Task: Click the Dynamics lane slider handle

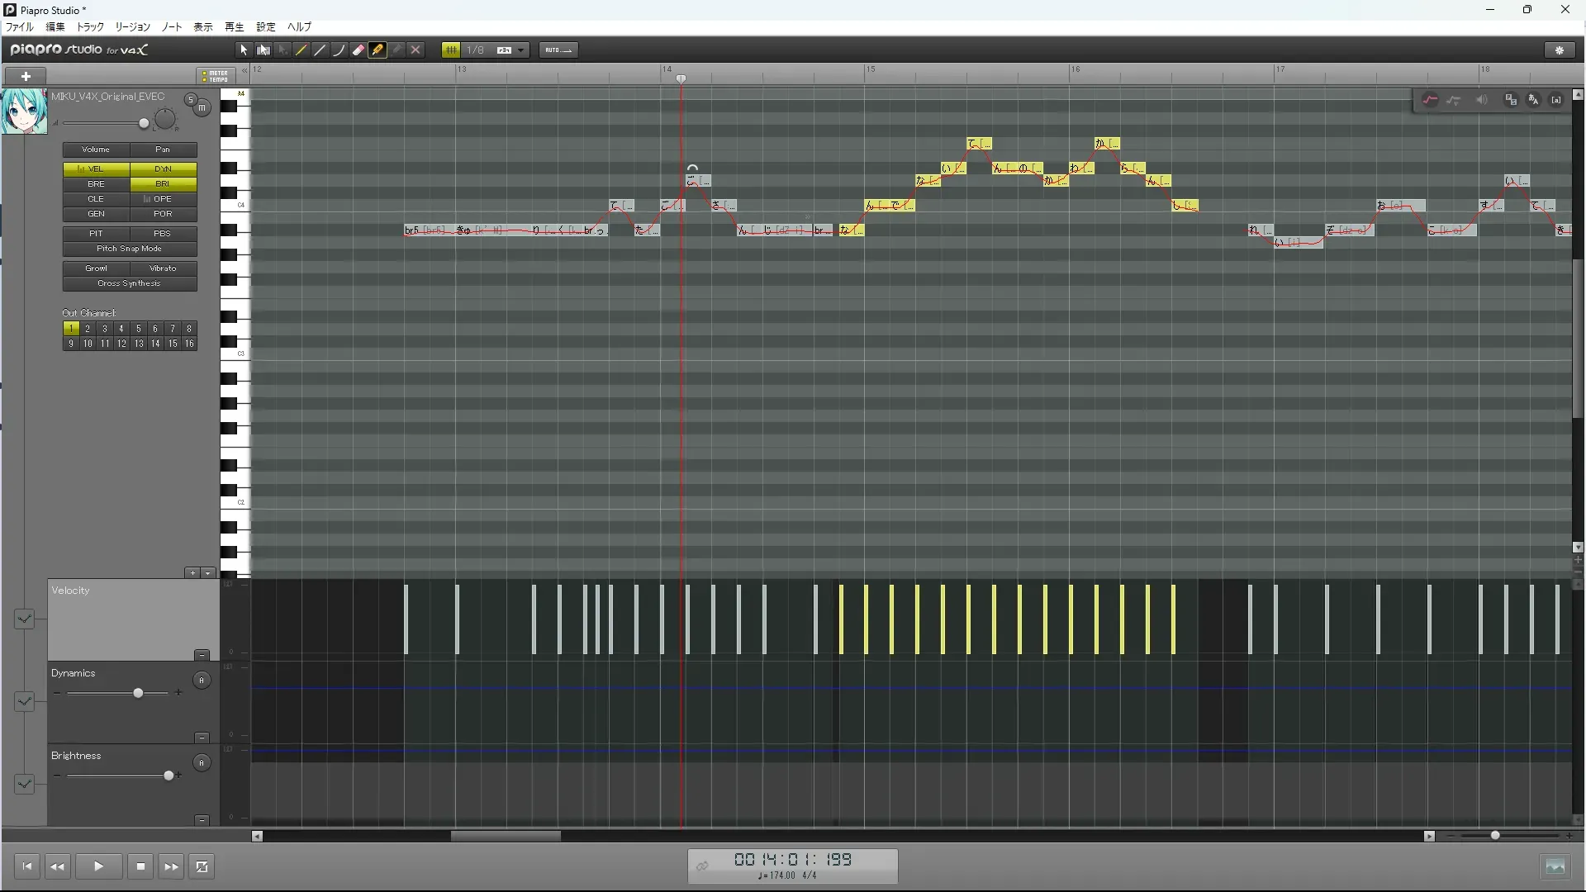Action: pyautogui.click(x=138, y=693)
